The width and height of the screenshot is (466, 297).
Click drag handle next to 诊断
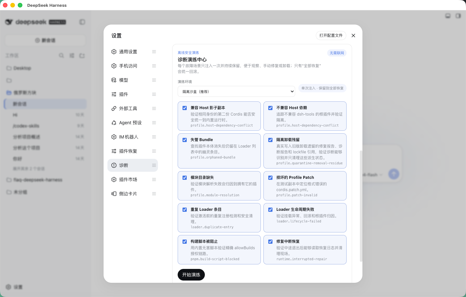click(154, 165)
